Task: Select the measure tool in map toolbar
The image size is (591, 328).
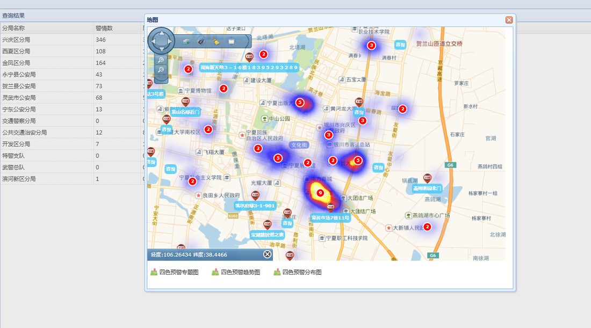Action: pyautogui.click(x=201, y=41)
